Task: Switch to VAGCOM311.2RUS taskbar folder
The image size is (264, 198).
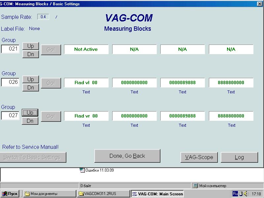Action: click(103, 194)
